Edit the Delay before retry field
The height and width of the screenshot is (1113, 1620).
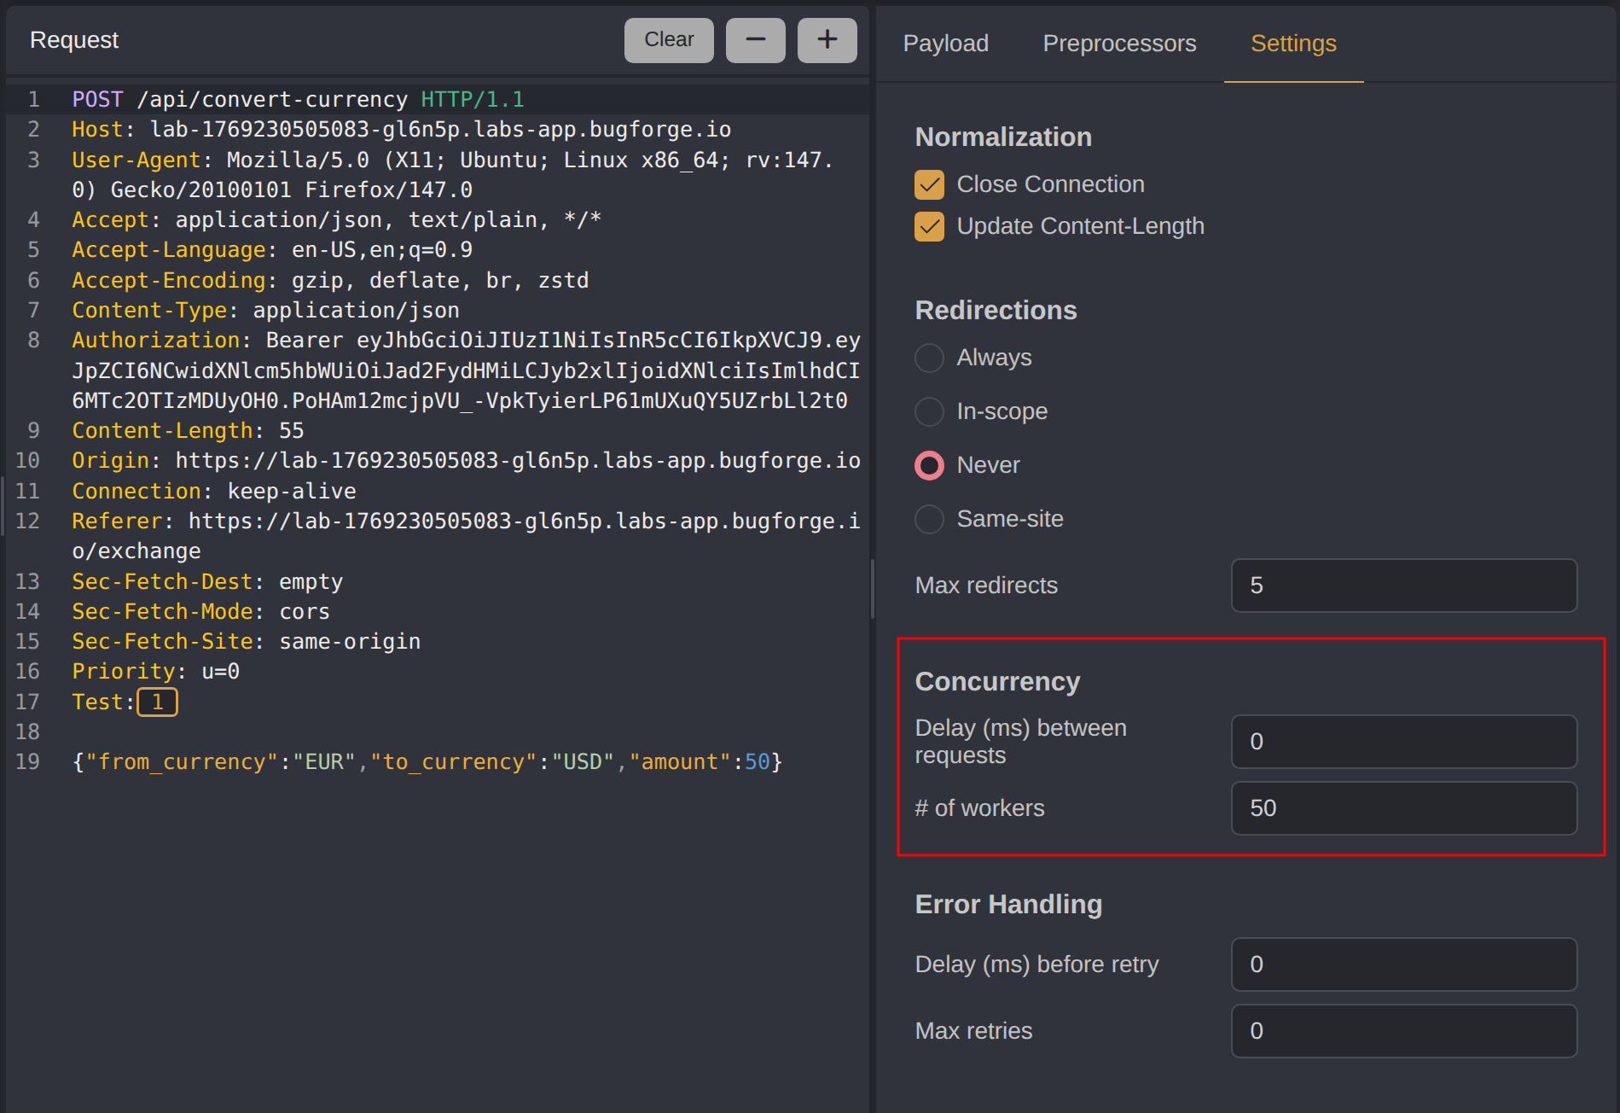1403,964
